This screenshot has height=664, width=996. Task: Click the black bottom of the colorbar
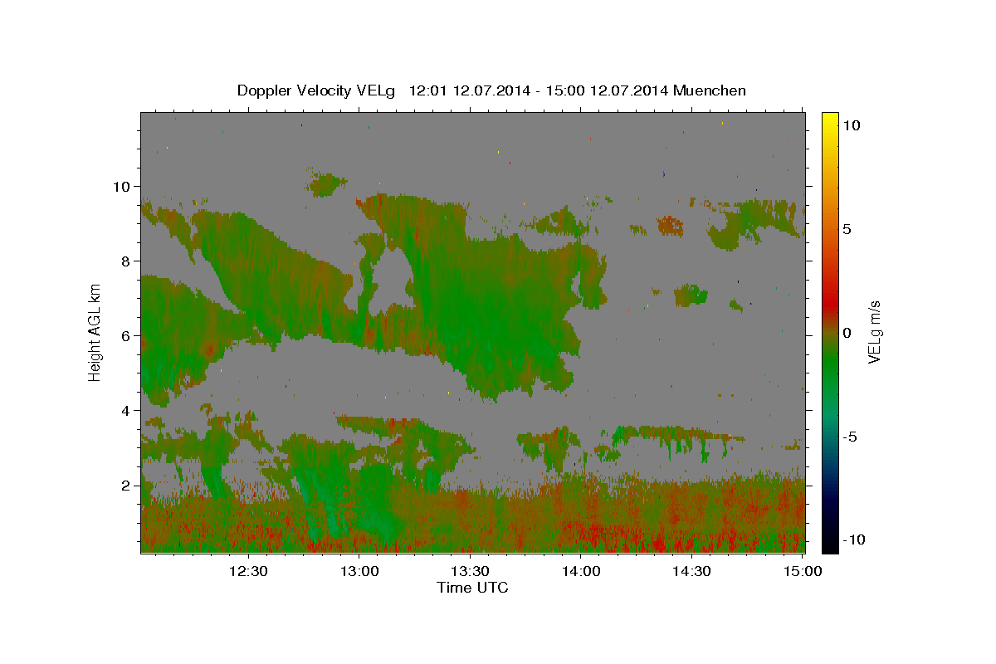pos(830,546)
